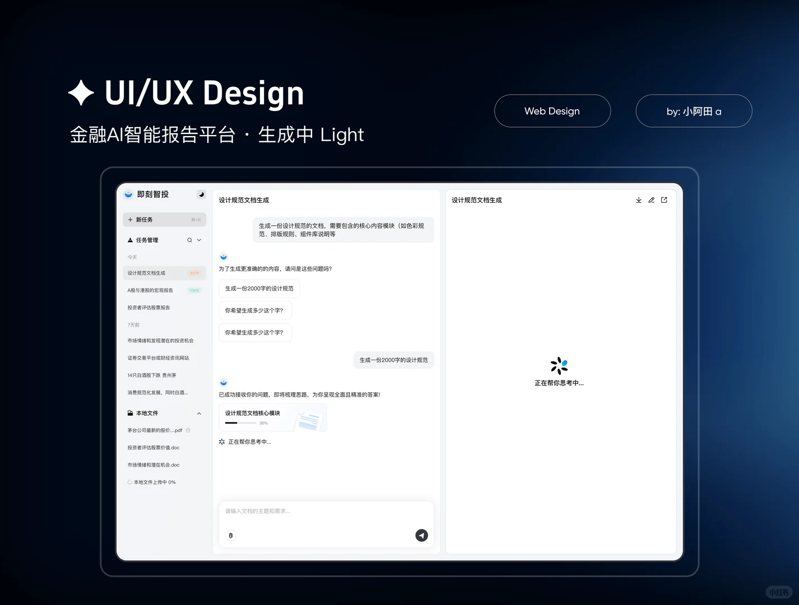Screen dimensions: 799x605
Task: Open the 市场情绪和潜在机会.doc file
Action: tap(154, 465)
